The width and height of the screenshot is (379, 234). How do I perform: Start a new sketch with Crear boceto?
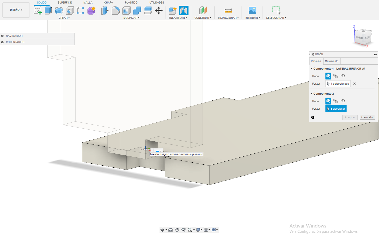[x=37, y=11]
